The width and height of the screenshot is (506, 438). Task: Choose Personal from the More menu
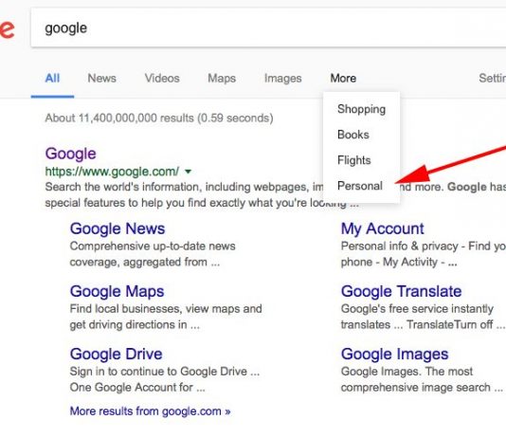(360, 186)
